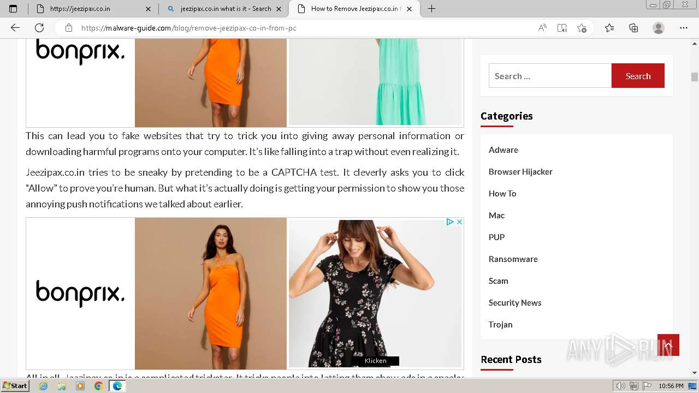Open Windows Media Player from taskbar
This screenshot has height=393, width=699.
[80, 386]
